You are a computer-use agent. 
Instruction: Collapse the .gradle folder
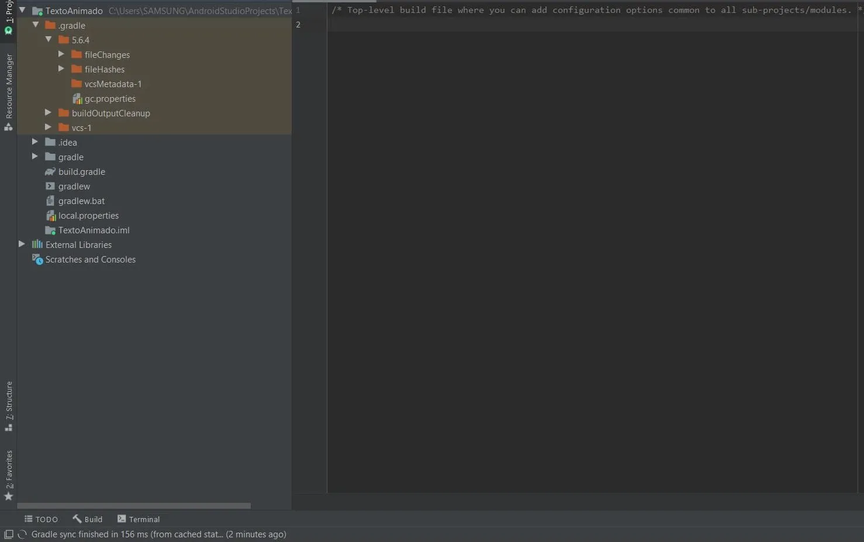coord(36,25)
